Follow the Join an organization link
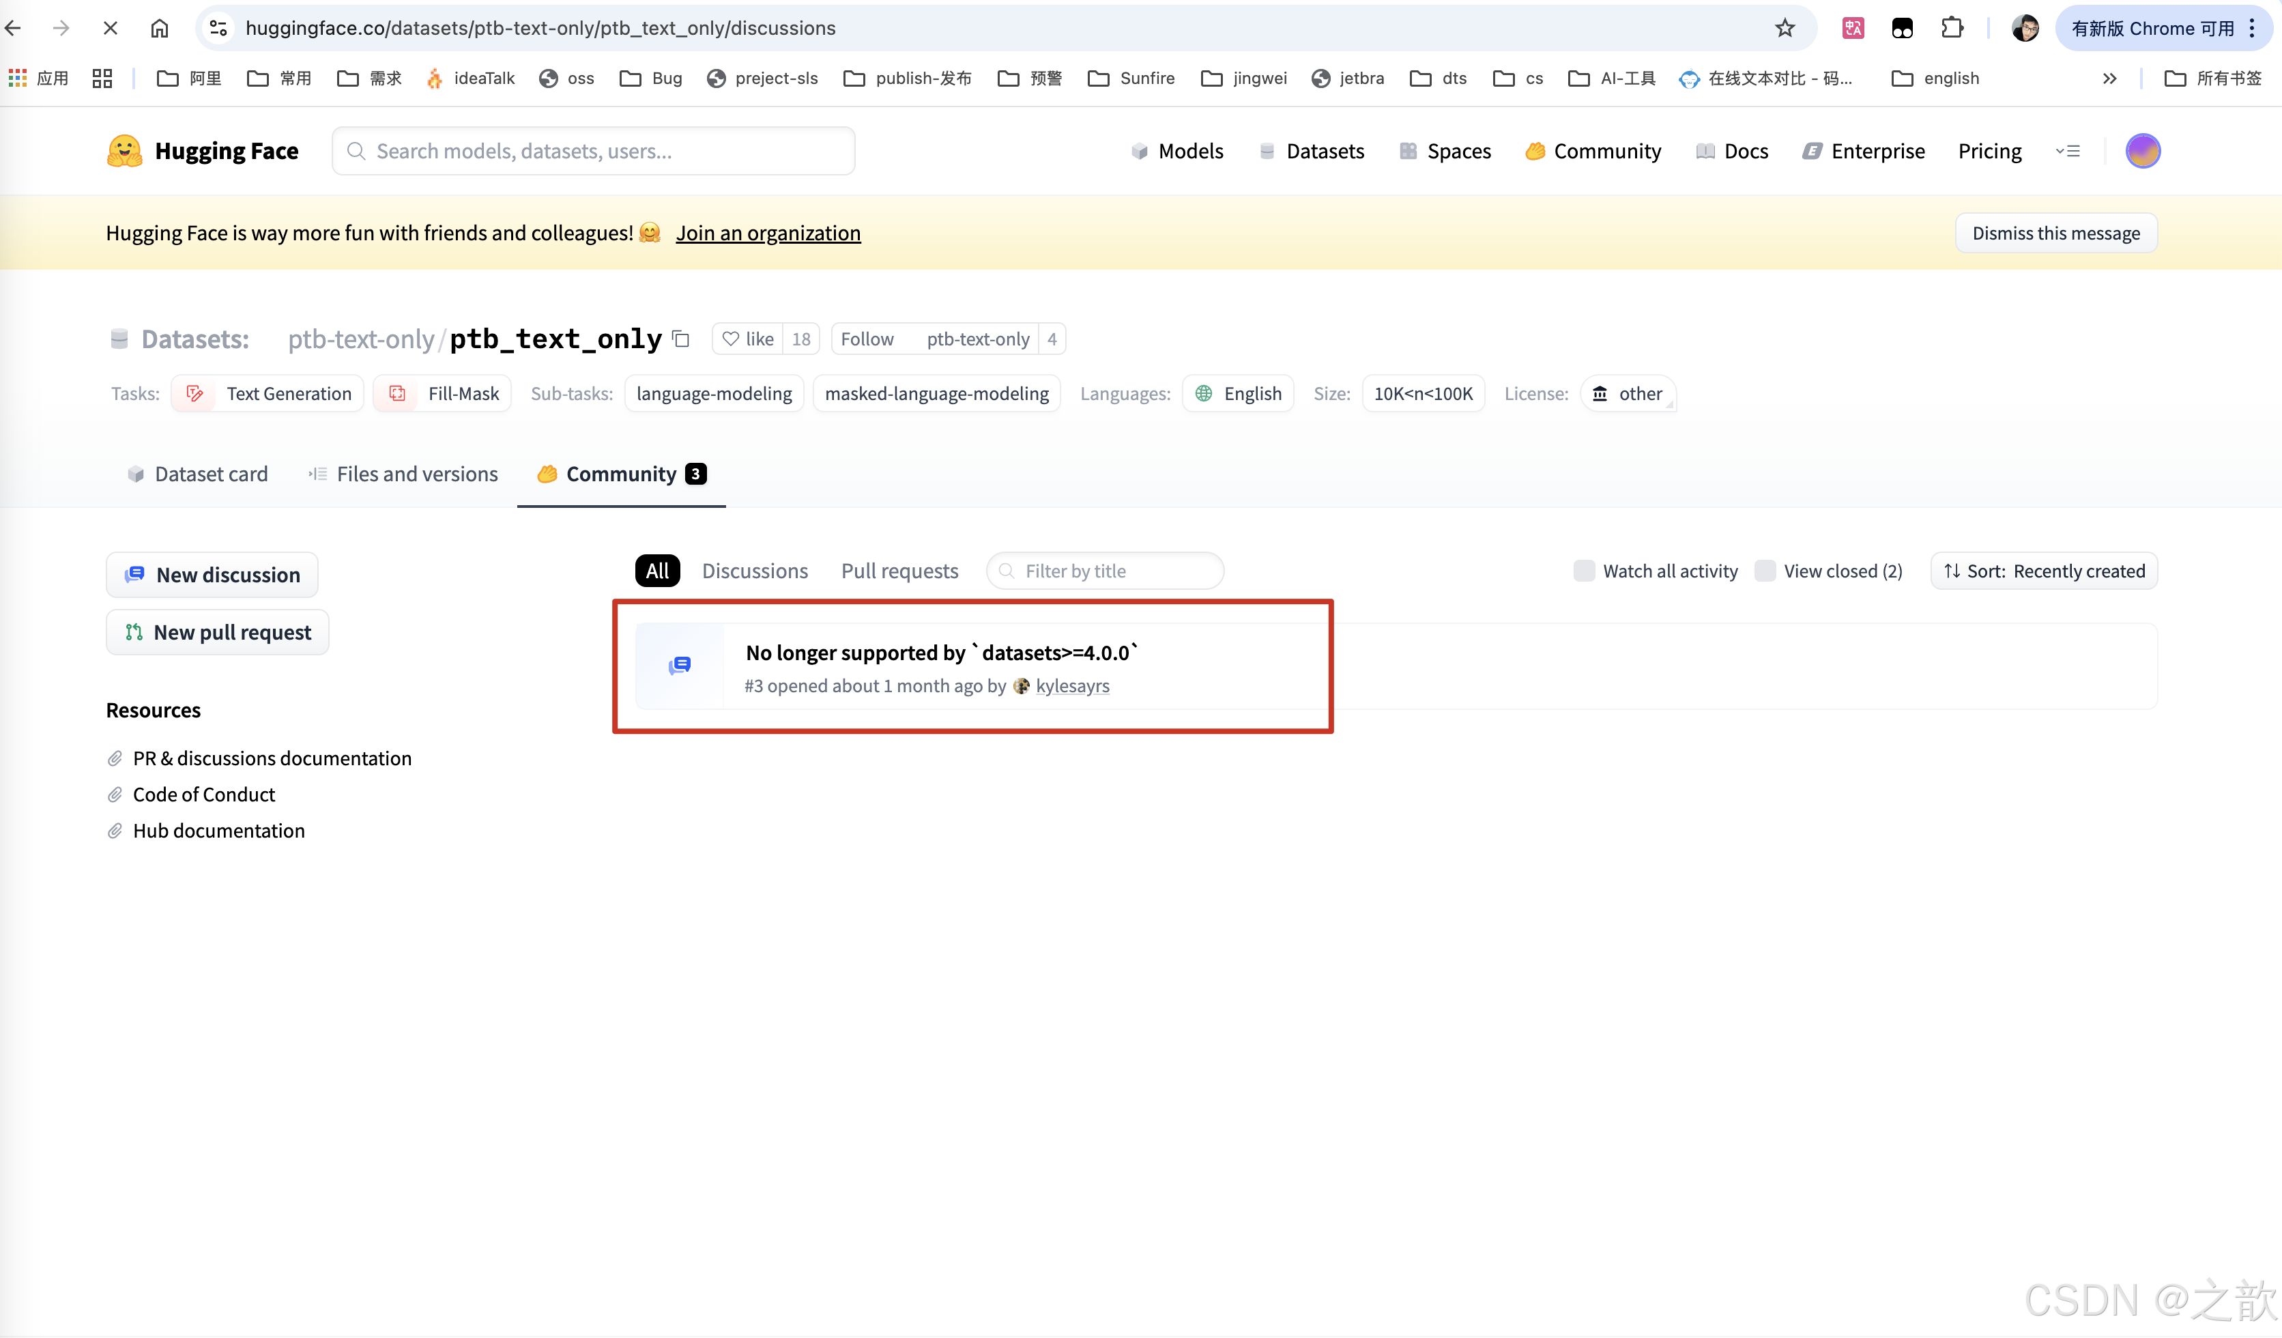 [x=768, y=233]
